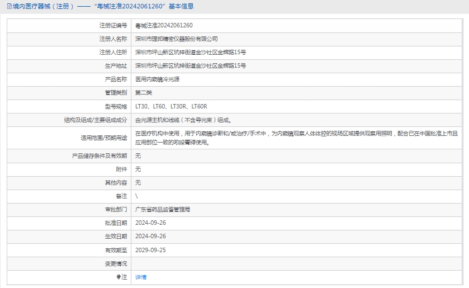Click the 适用范围/预期用途 description text

point(296,138)
